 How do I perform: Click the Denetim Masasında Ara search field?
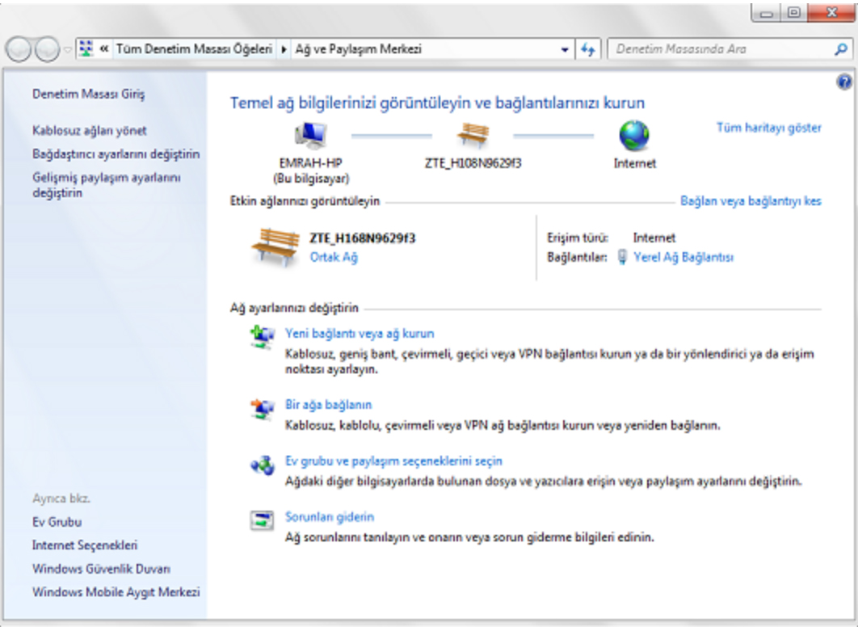pyautogui.click(x=719, y=49)
